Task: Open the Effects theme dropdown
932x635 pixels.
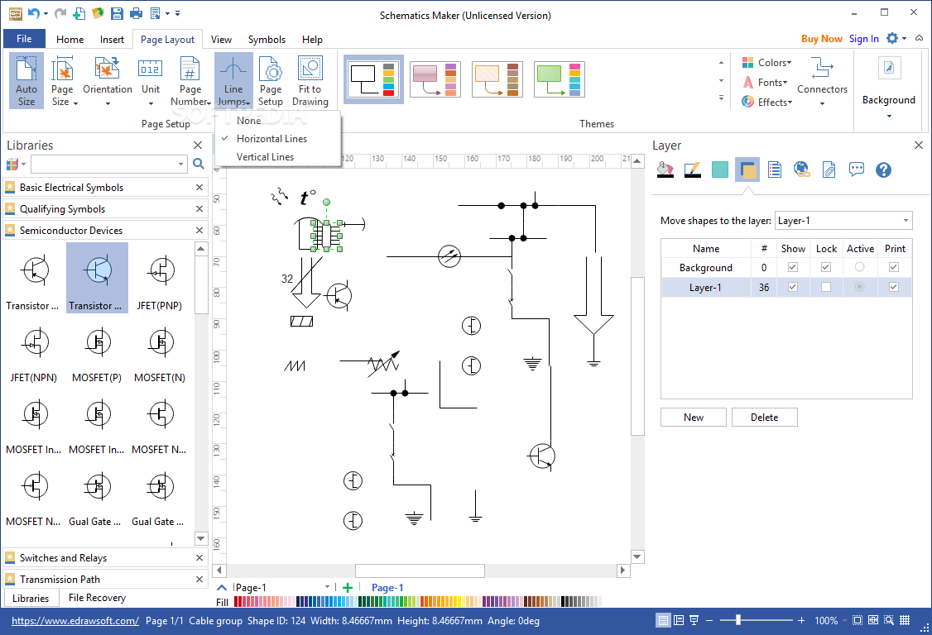Action: click(x=767, y=103)
